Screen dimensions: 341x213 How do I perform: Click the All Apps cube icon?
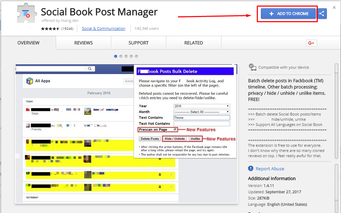pyautogui.click(x=29, y=81)
